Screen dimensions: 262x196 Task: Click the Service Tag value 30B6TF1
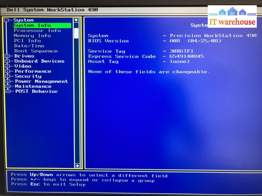181,51
